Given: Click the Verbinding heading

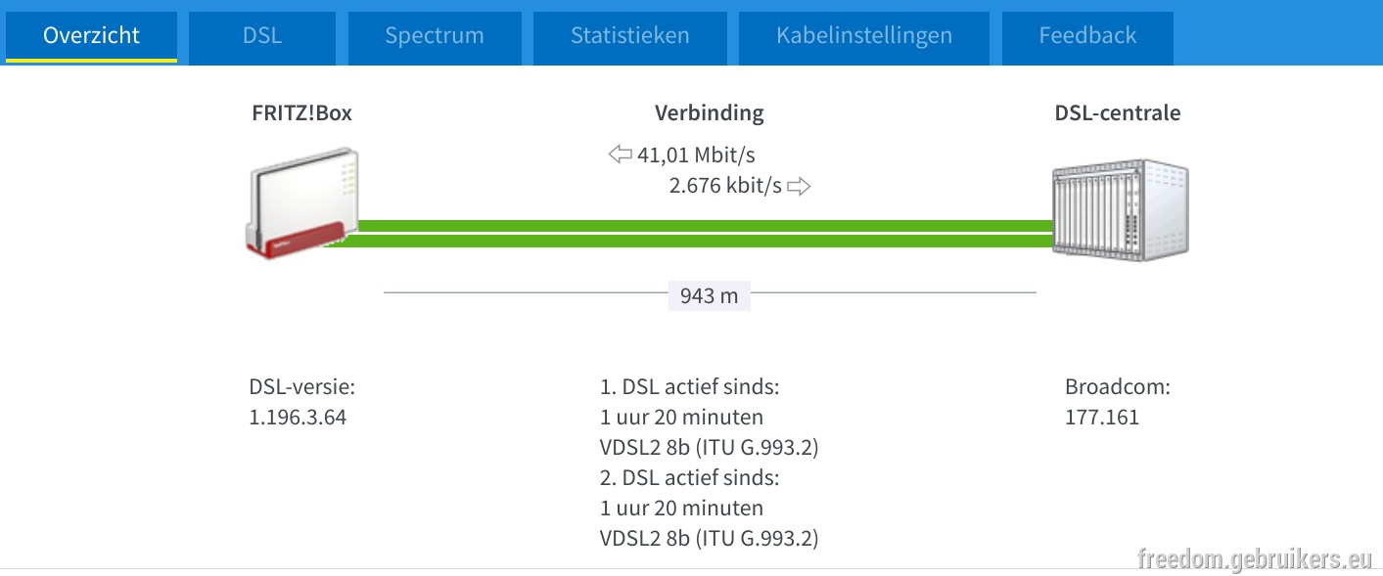Looking at the screenshot, I should [710, 112].
